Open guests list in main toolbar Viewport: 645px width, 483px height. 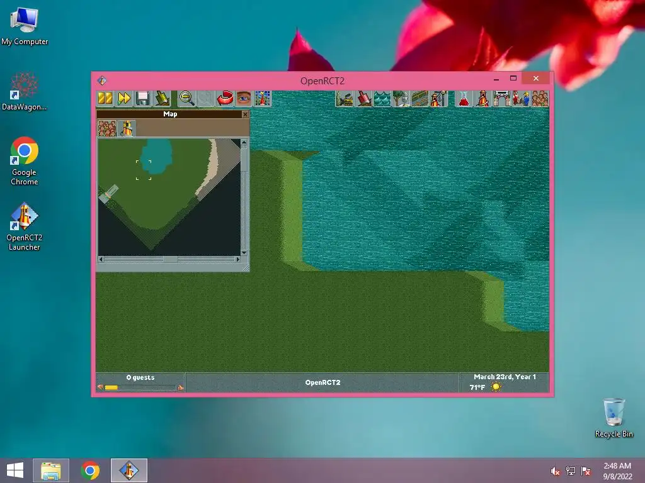(x=539, y=99)
